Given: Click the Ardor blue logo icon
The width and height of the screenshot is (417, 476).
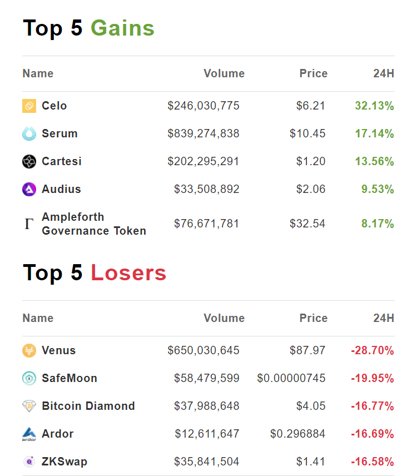Looking at the screenshot, I should 29,434.
